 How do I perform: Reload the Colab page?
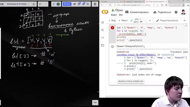[x=110, y=5]
